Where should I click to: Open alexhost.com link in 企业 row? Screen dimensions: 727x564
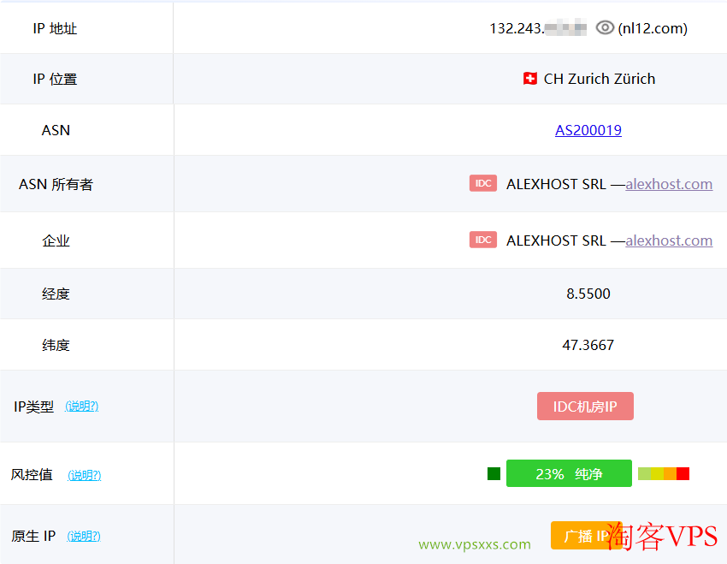click(669, 240)
